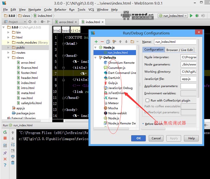Click JavaScript file field app.js
The image size is (210, 179).
click(188, 79)
